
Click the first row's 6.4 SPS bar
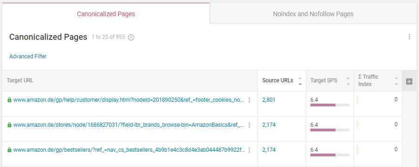(x=330, y=105)
